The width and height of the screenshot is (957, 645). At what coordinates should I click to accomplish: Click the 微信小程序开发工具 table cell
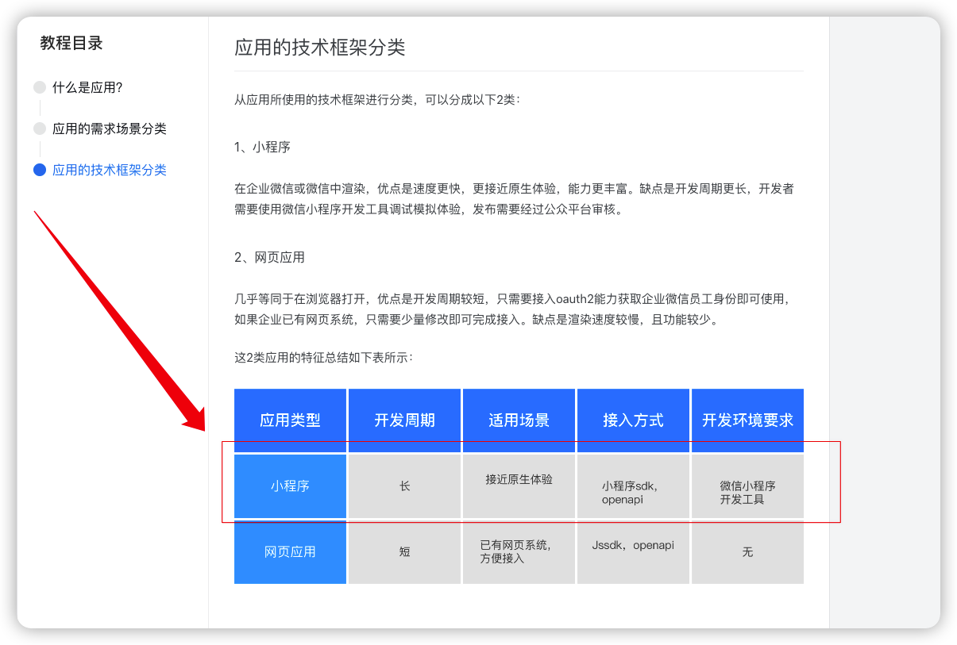click(x=747, y=486)
